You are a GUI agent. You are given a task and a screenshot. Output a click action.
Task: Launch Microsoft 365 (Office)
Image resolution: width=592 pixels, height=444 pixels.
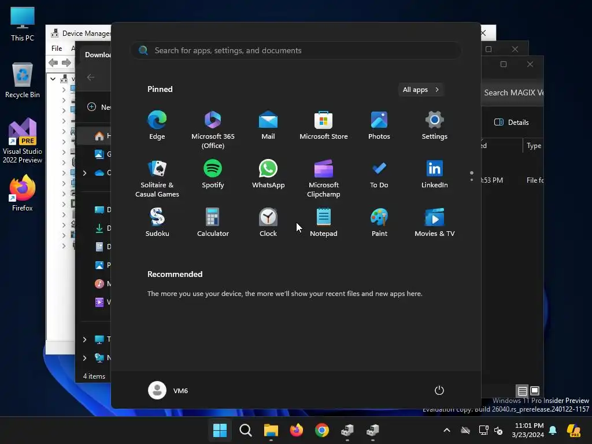tap(213, 130)
